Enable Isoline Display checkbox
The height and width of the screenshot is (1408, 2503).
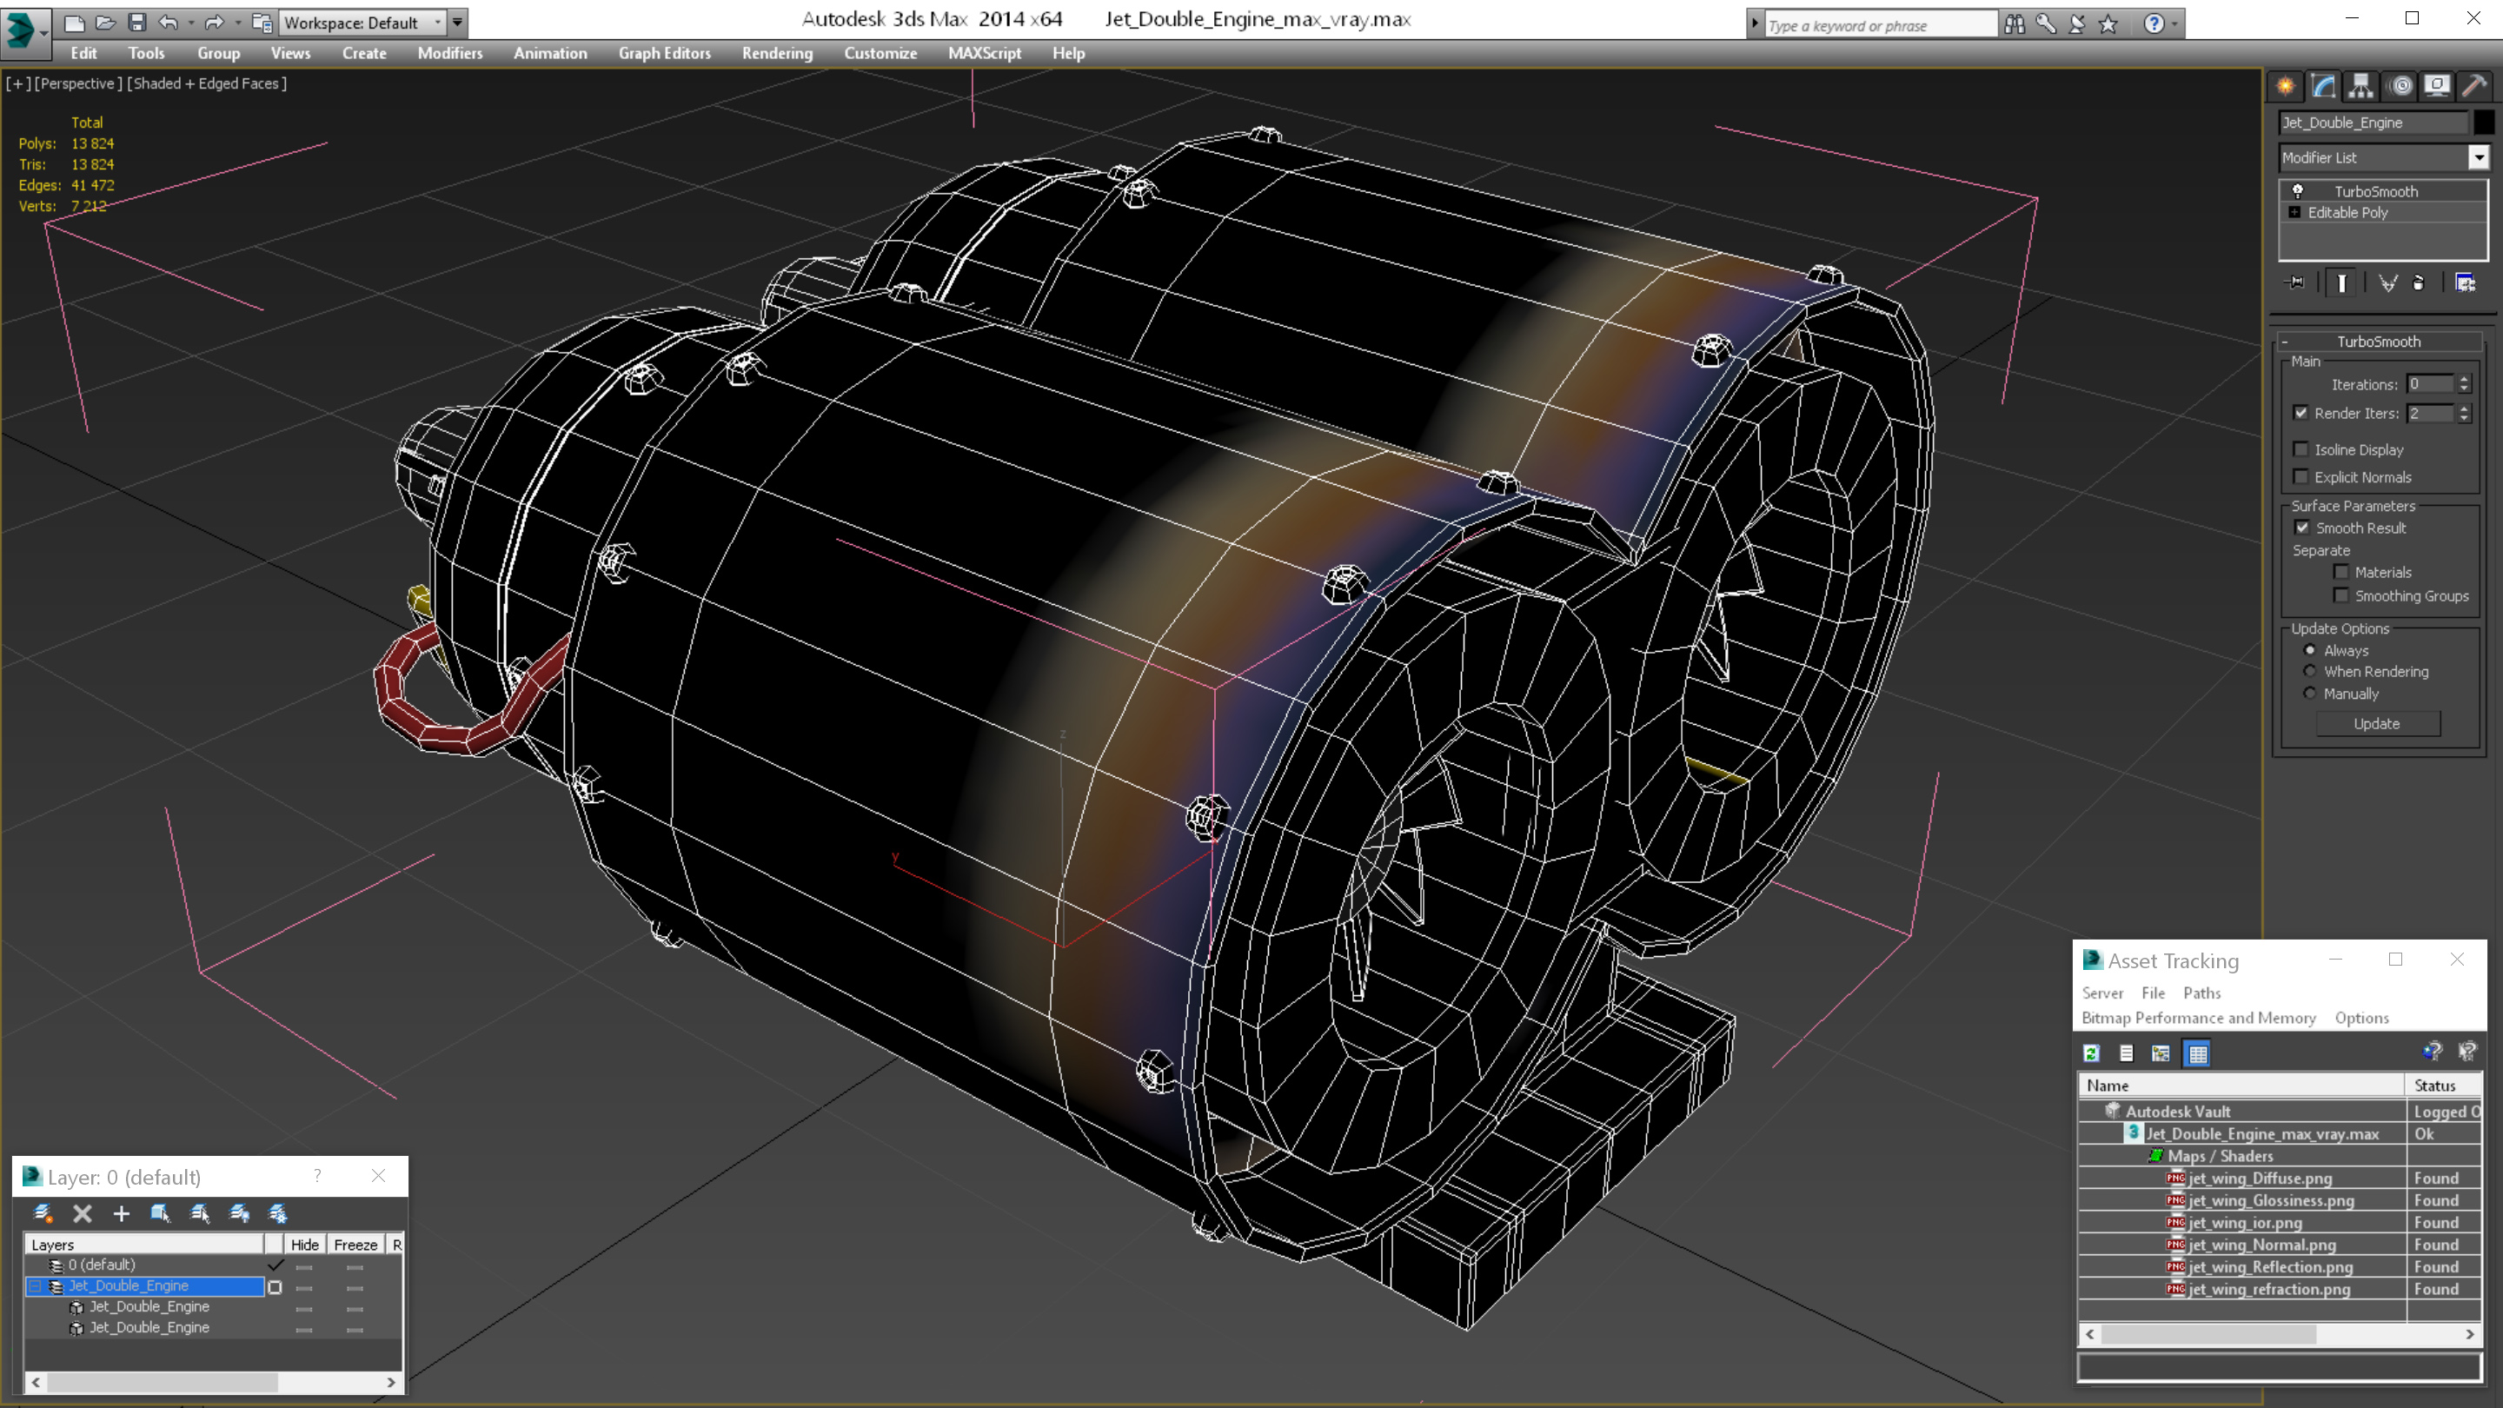click(2301, 450)
